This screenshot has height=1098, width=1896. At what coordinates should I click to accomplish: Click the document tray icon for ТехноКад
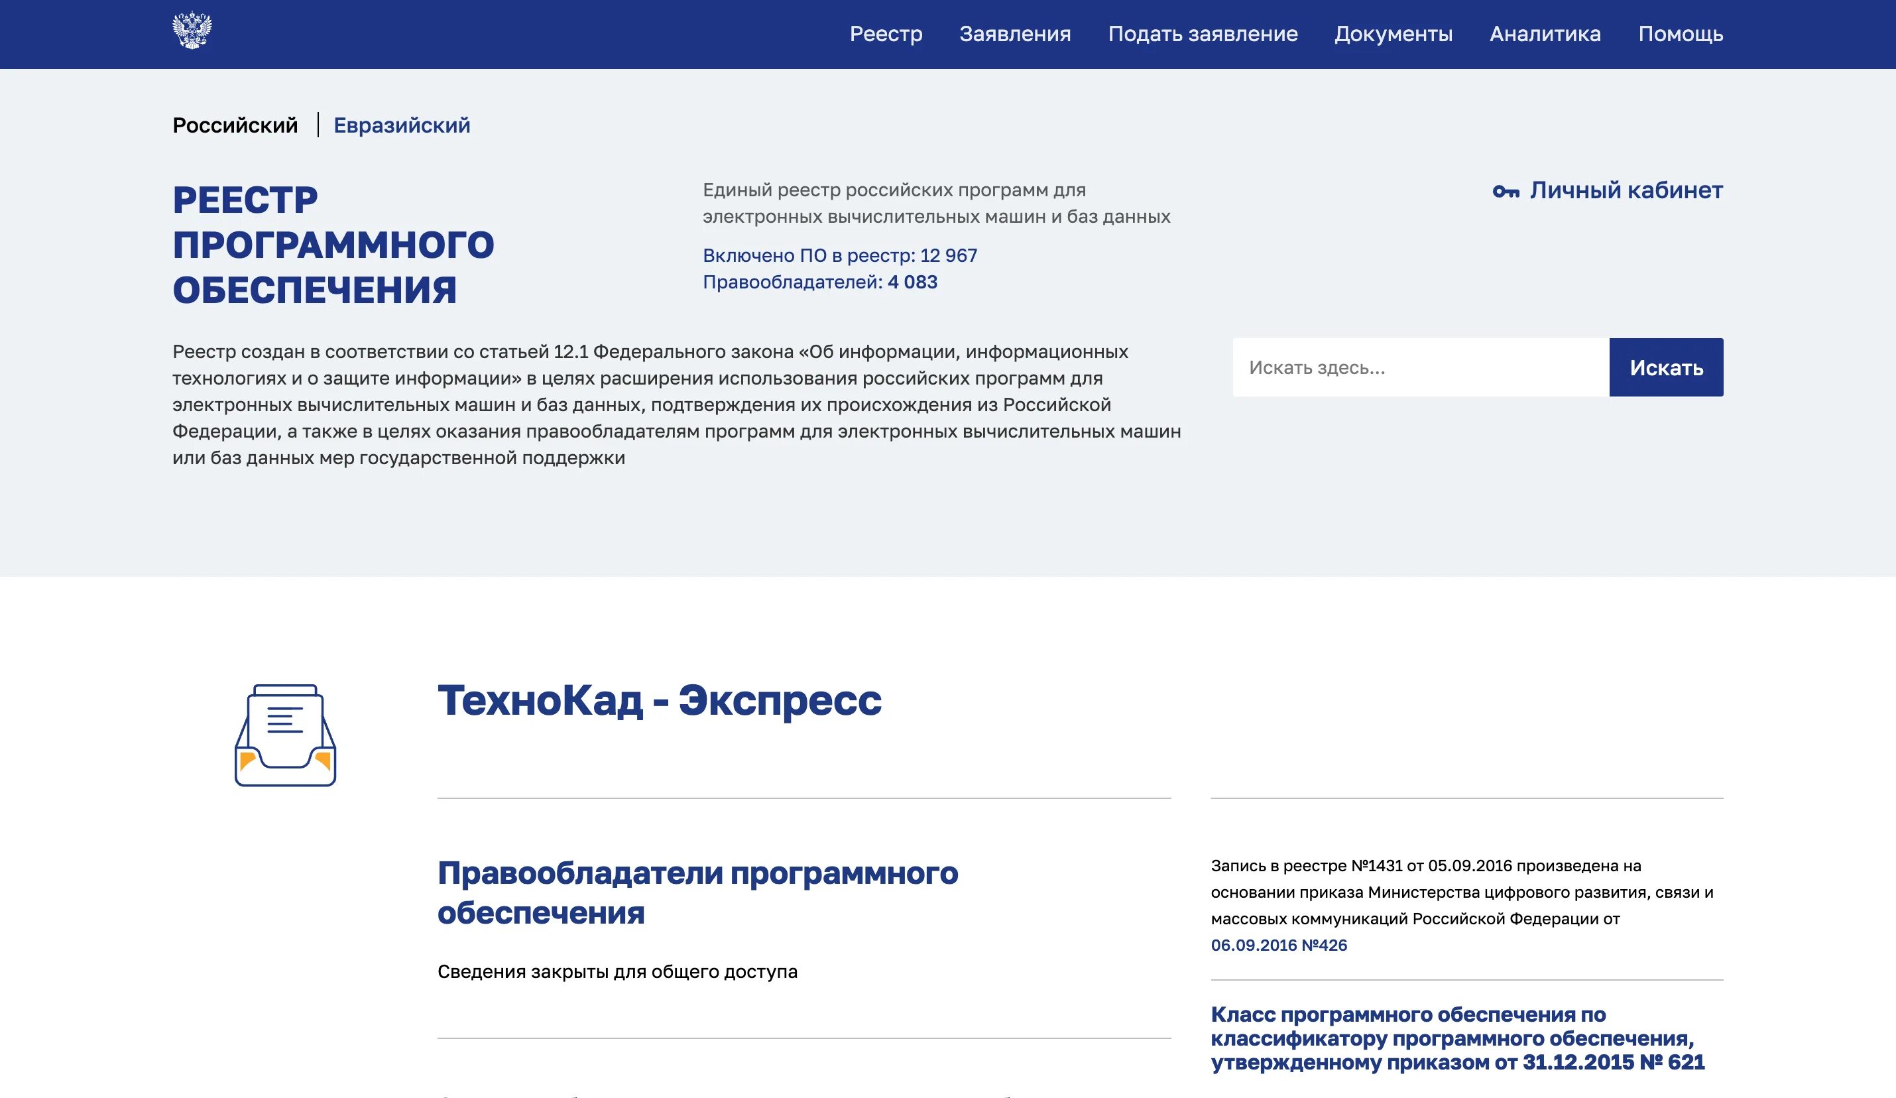pyautogui.click(x=285, y=735)
